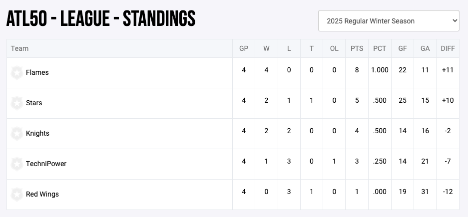The height and width of the screenshot is (217, 468).
Task: Select the TechniPower team name
Action: (x=46, y=164)
